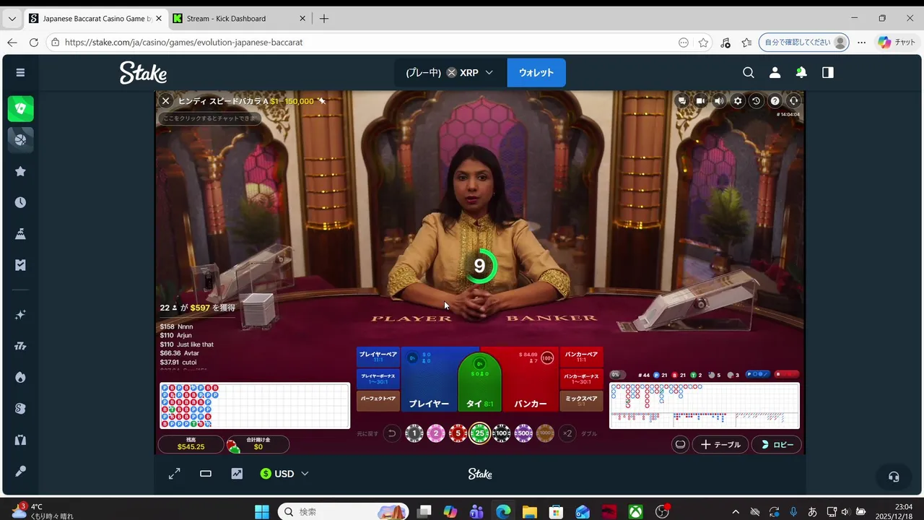Expand the USD display currency dropdown
The width and height of the screenshot is (924, 520).
click(x=284, y=474)
